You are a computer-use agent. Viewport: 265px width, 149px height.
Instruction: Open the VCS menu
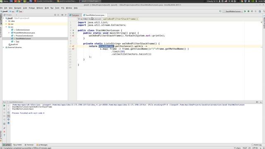[63, 8]
